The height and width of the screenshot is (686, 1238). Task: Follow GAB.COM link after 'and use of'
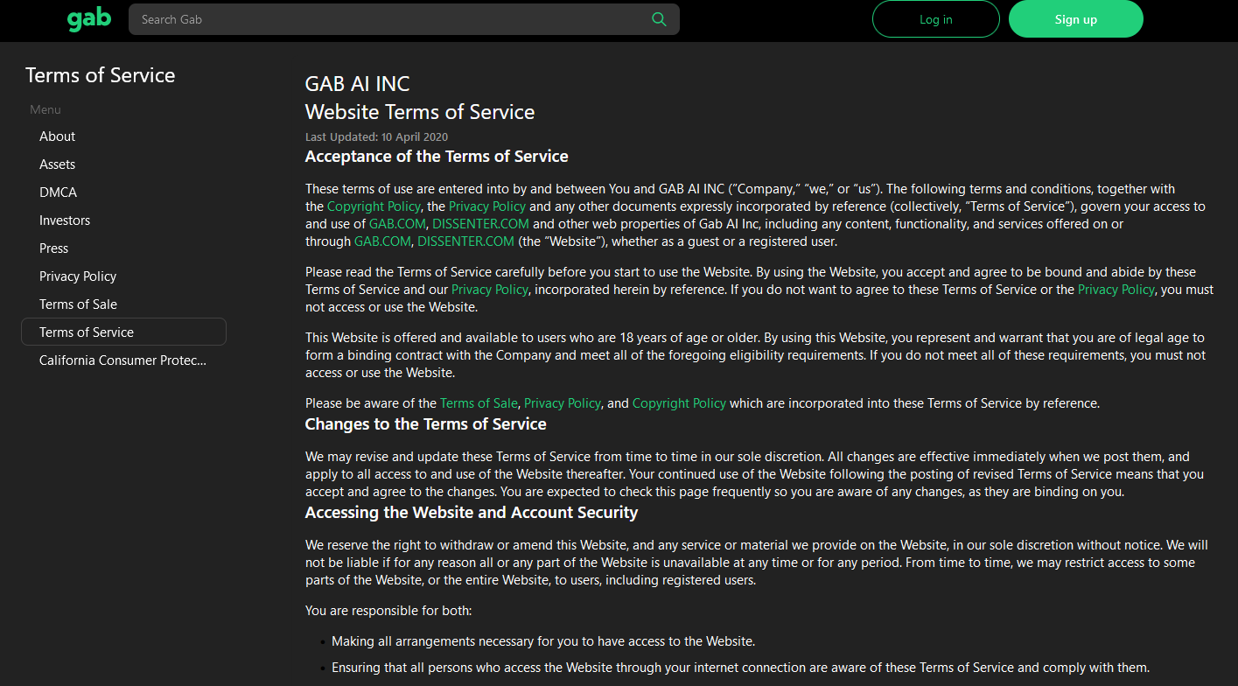(397, 224)
